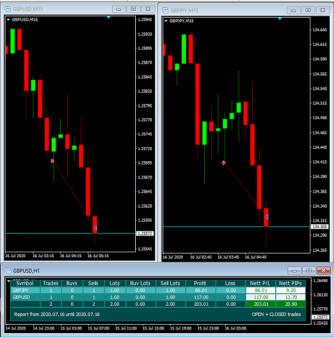334x337 pixels.
Task: Click the 134.305 price label on GBPJPY,M15
Action: pos(319,226)
